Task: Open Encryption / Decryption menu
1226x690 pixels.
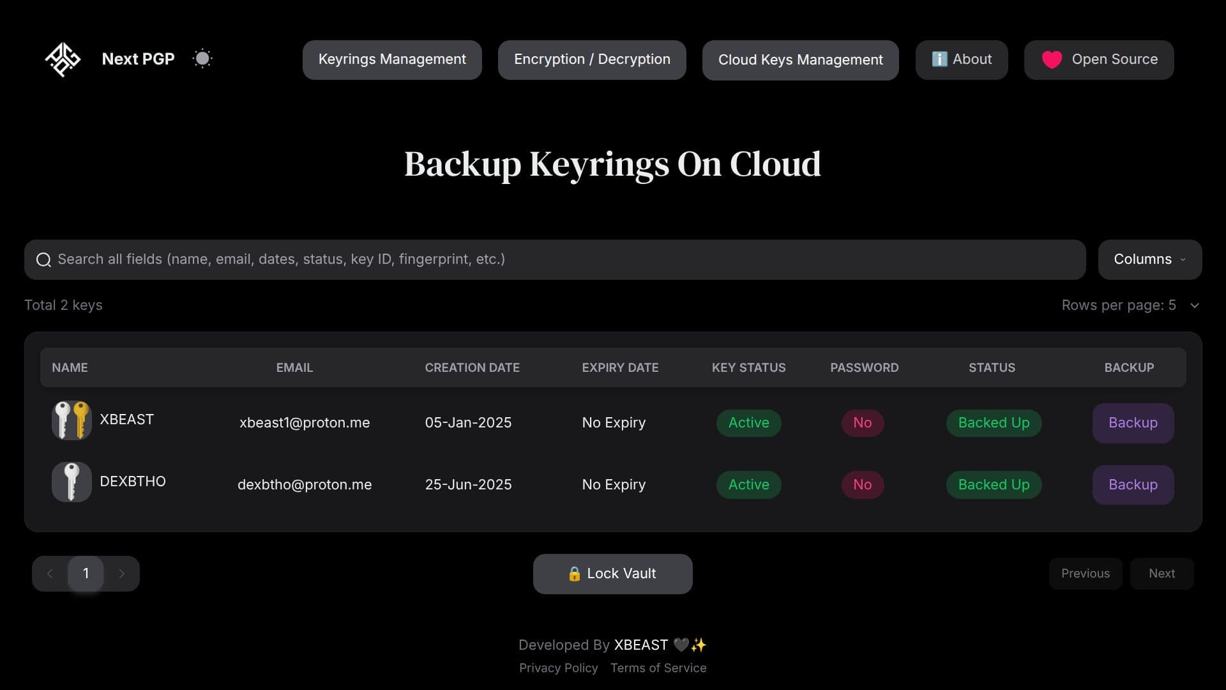Action: 592,60
